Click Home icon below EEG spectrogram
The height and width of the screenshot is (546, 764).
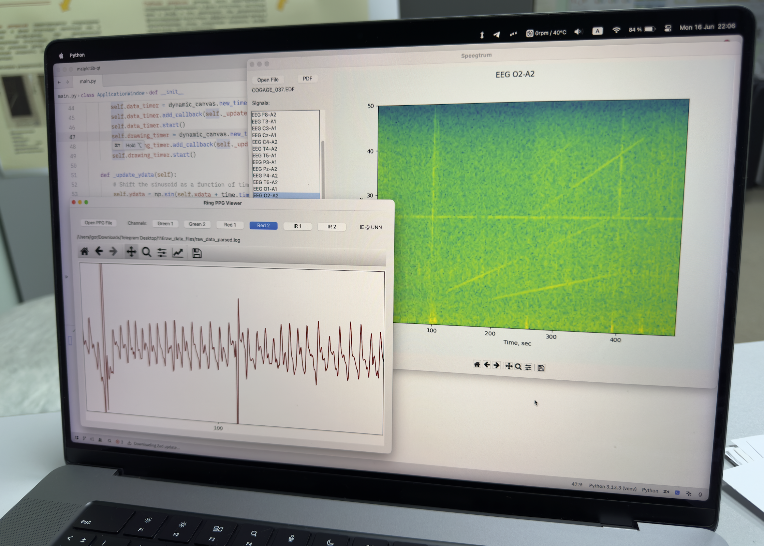(x=477, y=365)
